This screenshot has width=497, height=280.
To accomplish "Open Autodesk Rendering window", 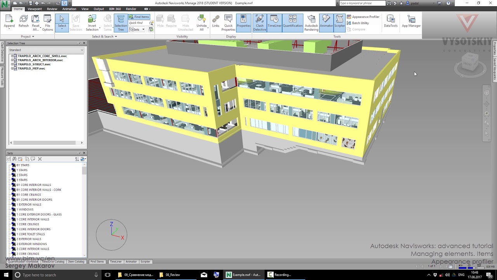I will (311, 23).
